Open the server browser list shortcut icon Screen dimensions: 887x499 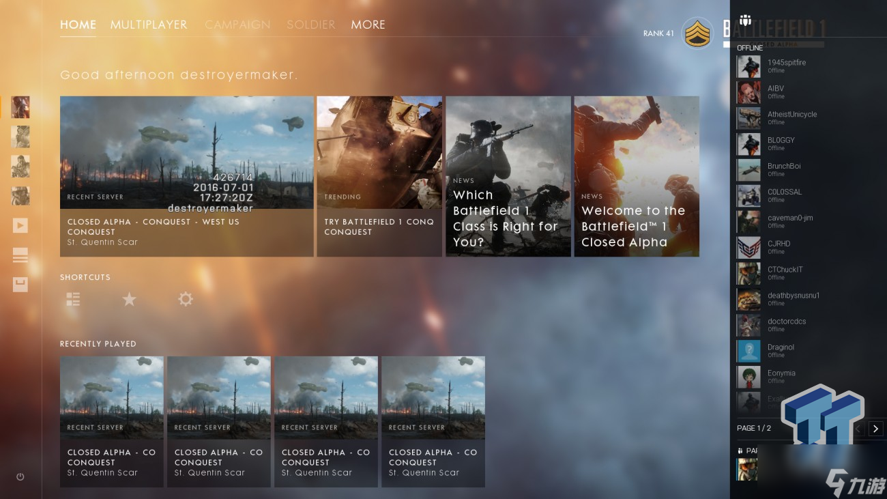[73, 299]
